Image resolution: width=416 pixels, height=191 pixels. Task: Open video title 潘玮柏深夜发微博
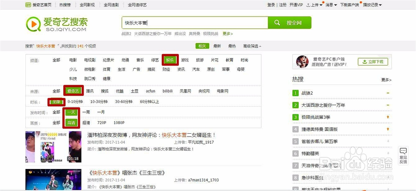151,135
